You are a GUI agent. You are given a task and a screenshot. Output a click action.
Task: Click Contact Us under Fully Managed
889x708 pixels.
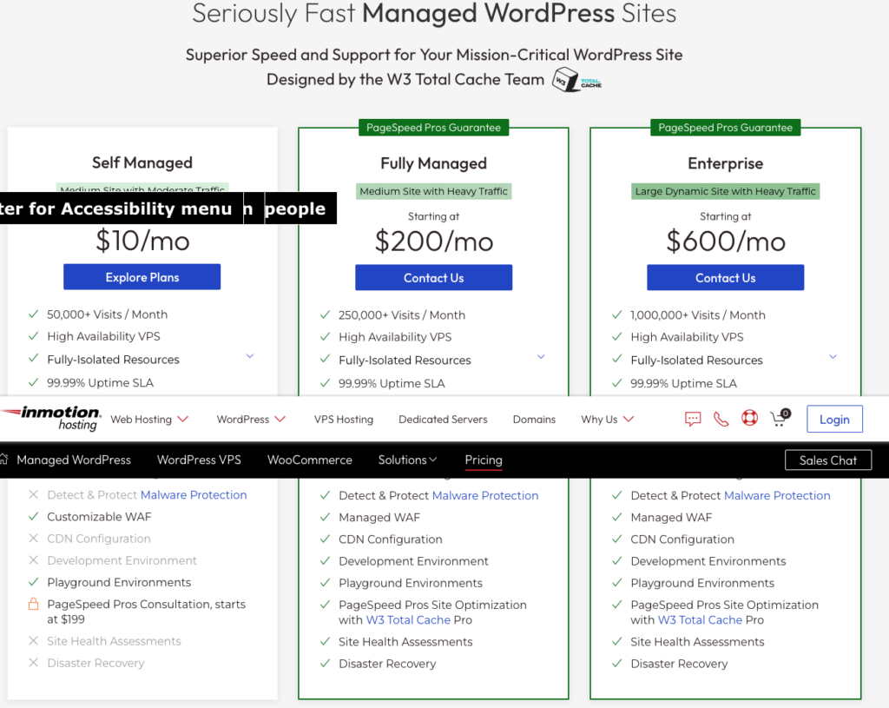click(434, 277)
